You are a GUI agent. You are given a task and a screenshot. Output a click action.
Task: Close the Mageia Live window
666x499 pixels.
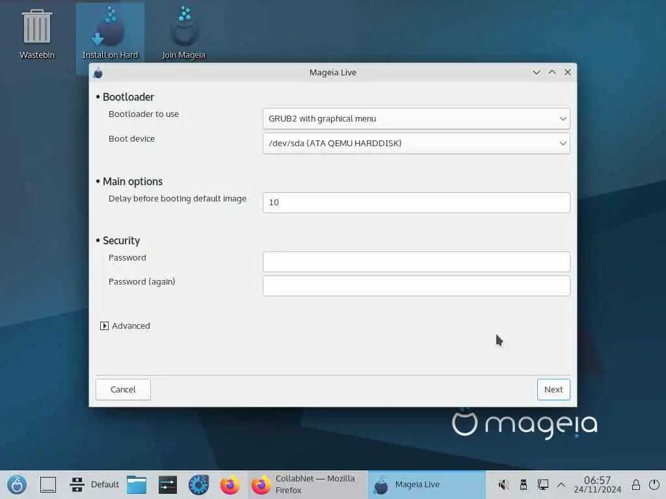pyautogui.click(x=567, y=73)
